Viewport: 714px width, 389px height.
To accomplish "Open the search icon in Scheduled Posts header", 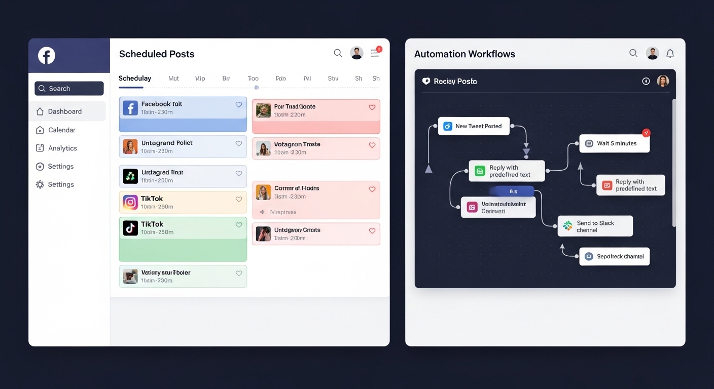I will (x=338, y=53).
